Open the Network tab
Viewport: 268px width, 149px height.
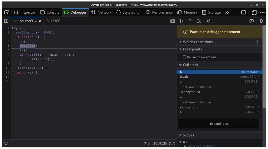(101, 13)
